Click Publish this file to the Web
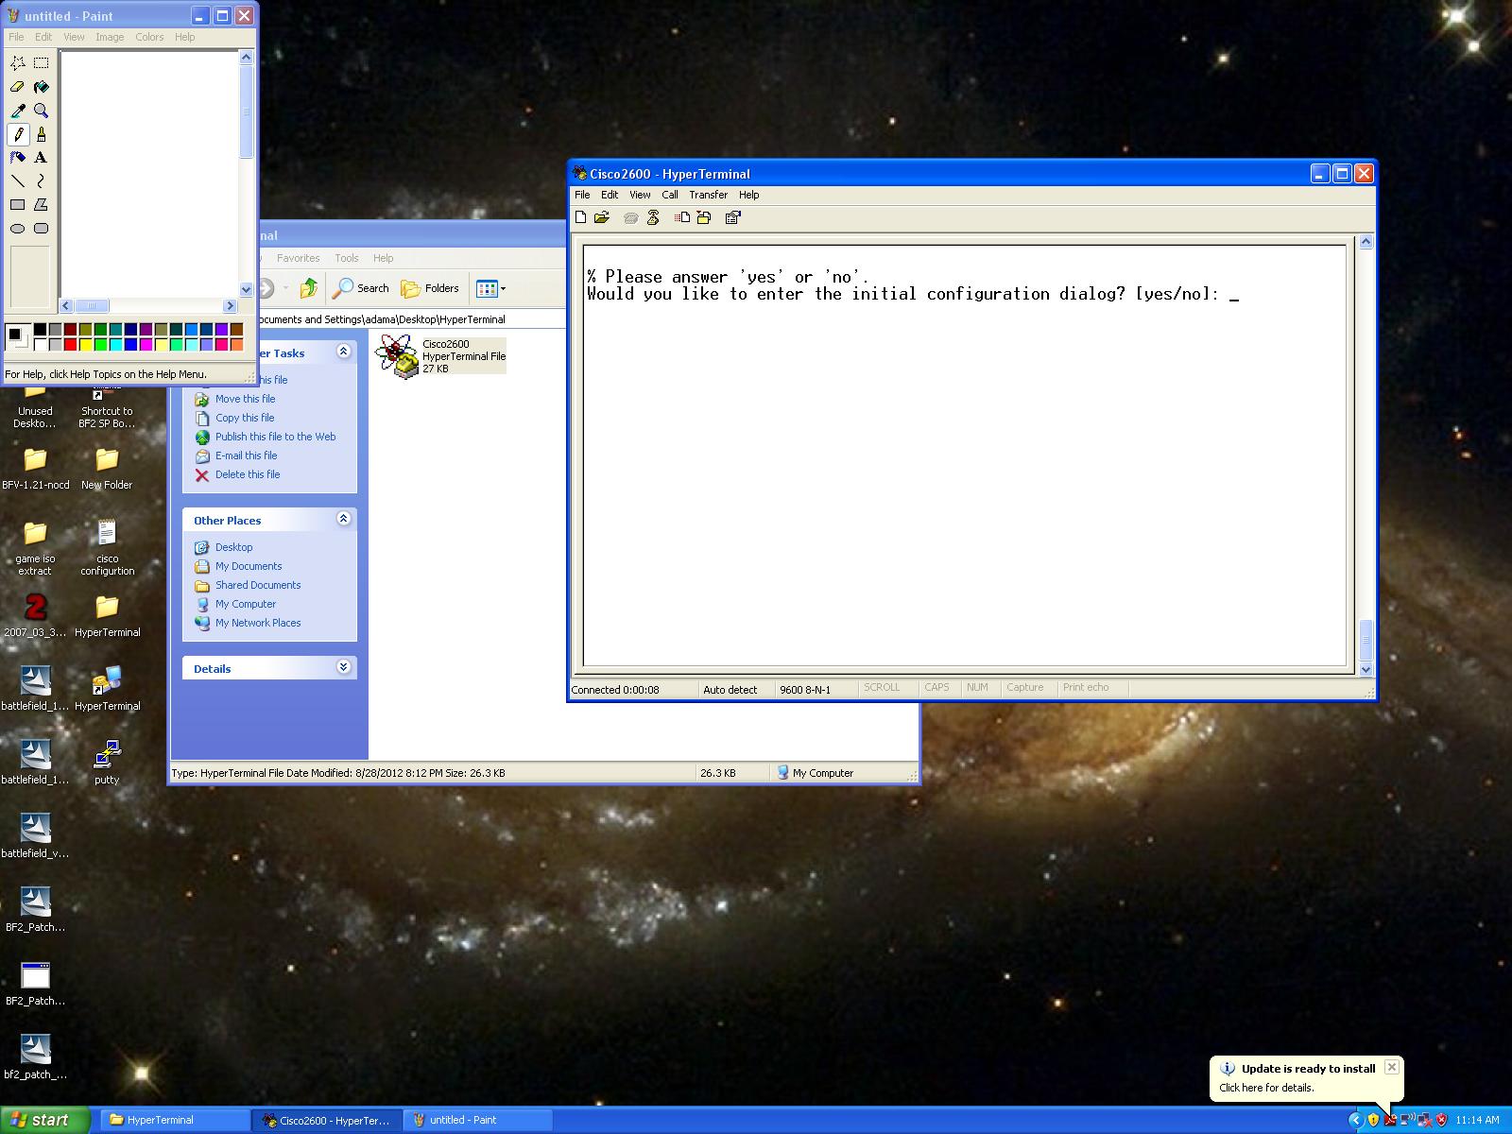Screen dimensions: 1512x1134 [x=275, y=437]
